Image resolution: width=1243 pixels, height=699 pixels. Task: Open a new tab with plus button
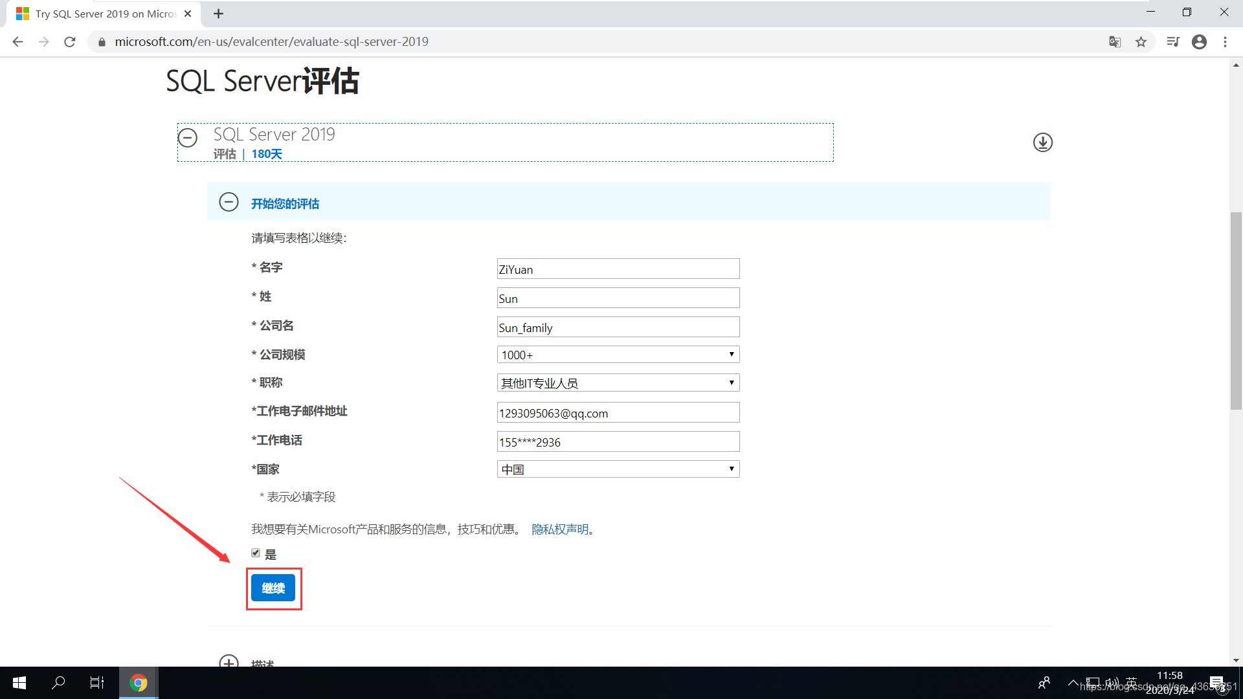pyautogui.click(x=218, y=14)
